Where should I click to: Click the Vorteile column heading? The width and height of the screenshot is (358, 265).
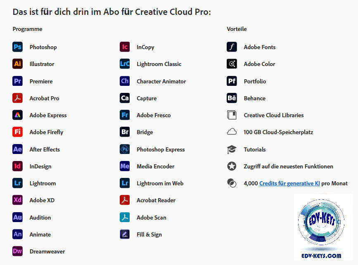[237, 29]
